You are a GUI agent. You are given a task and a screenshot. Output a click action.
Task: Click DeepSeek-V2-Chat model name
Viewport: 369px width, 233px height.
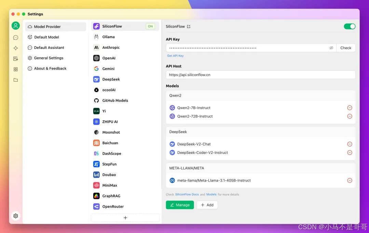click(194, 144)
